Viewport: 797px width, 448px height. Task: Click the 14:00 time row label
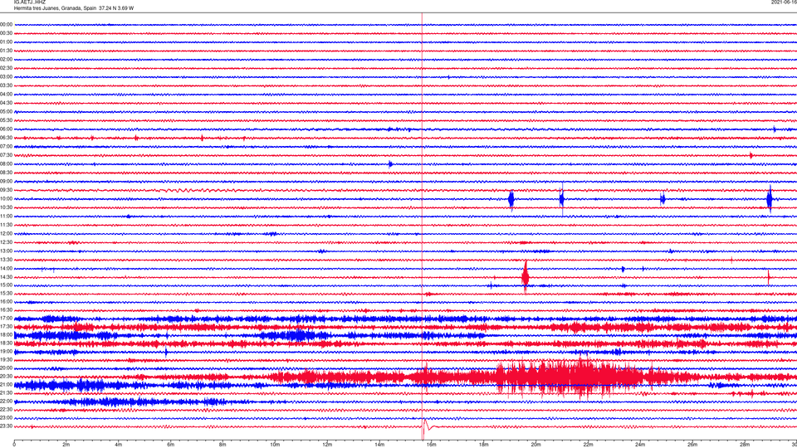point(6,268)
